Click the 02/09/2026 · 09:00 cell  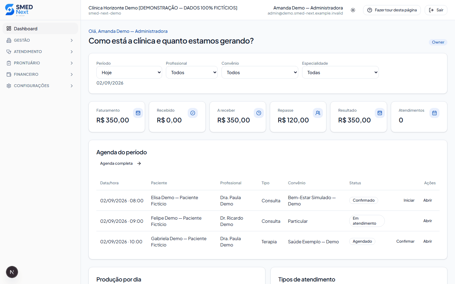point(122,221)
